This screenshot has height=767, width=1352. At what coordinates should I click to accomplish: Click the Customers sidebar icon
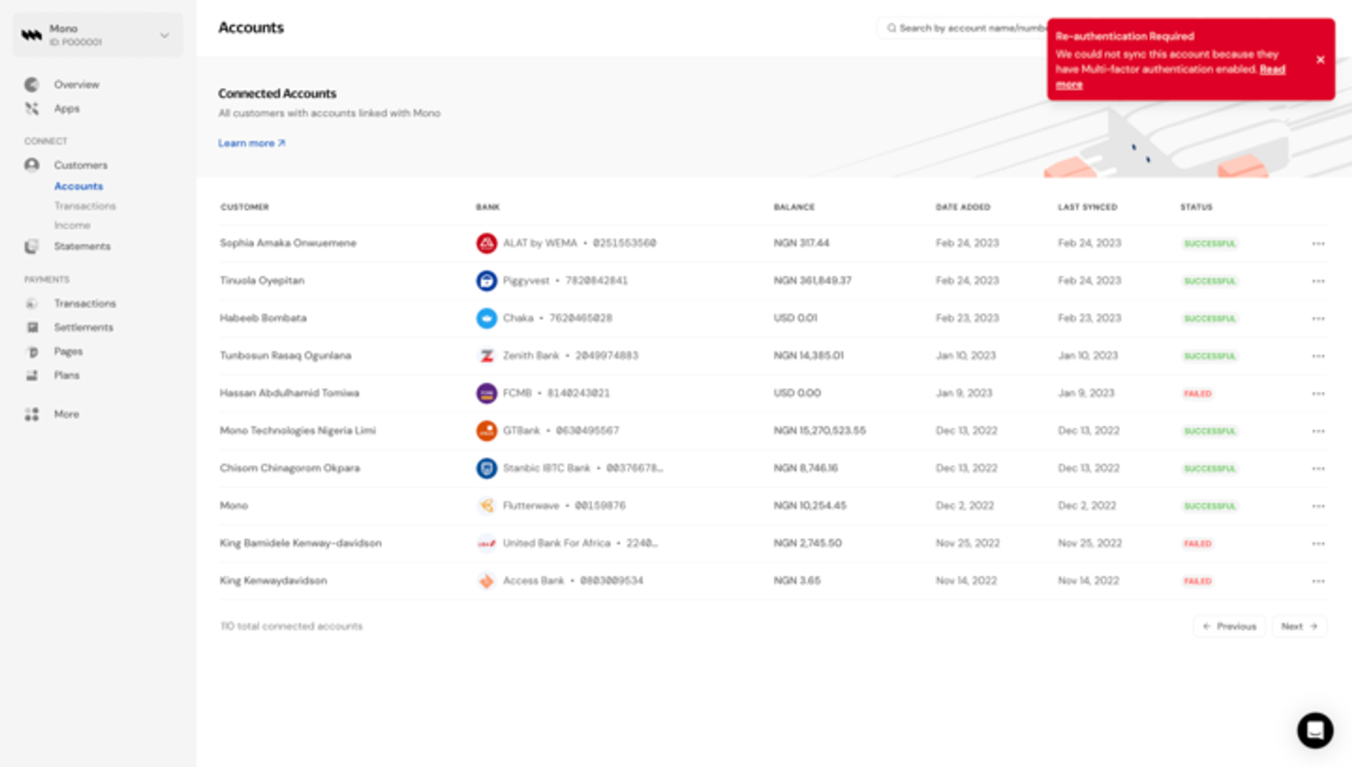click(x=32, y=165)
